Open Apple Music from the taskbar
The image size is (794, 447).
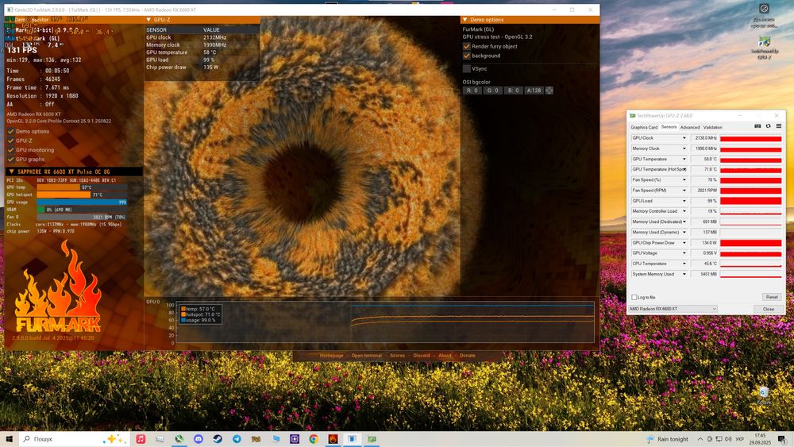coord(141,439)
